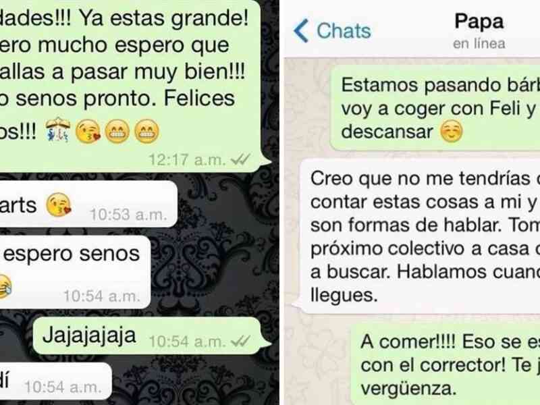This screenshot has width=540, height=405.
Task: Select the 'A comer!!!!' message bubble
Action: click(x=446, y=364)
